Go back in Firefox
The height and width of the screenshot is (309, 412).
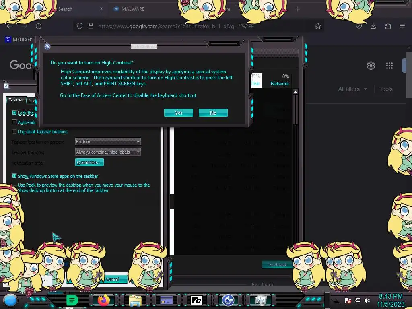[x=10, y=26]
